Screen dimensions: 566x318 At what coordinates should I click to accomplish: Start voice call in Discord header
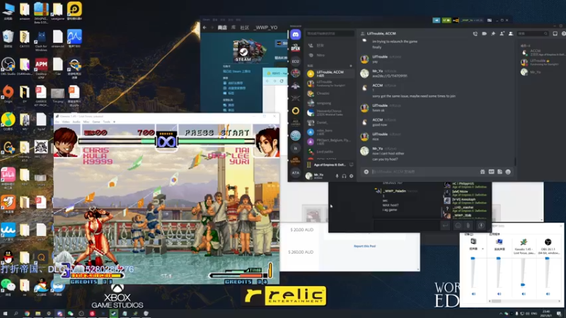tap(475, 33)
